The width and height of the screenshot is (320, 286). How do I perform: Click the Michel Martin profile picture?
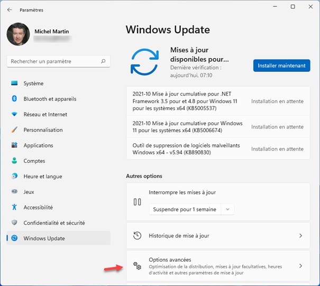18,34
